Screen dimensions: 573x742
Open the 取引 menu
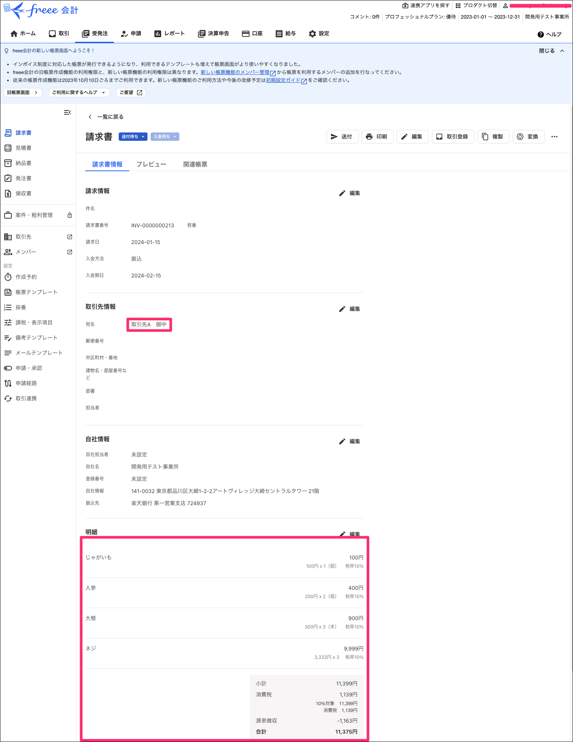pyautogui.click(x=59, y=34)
